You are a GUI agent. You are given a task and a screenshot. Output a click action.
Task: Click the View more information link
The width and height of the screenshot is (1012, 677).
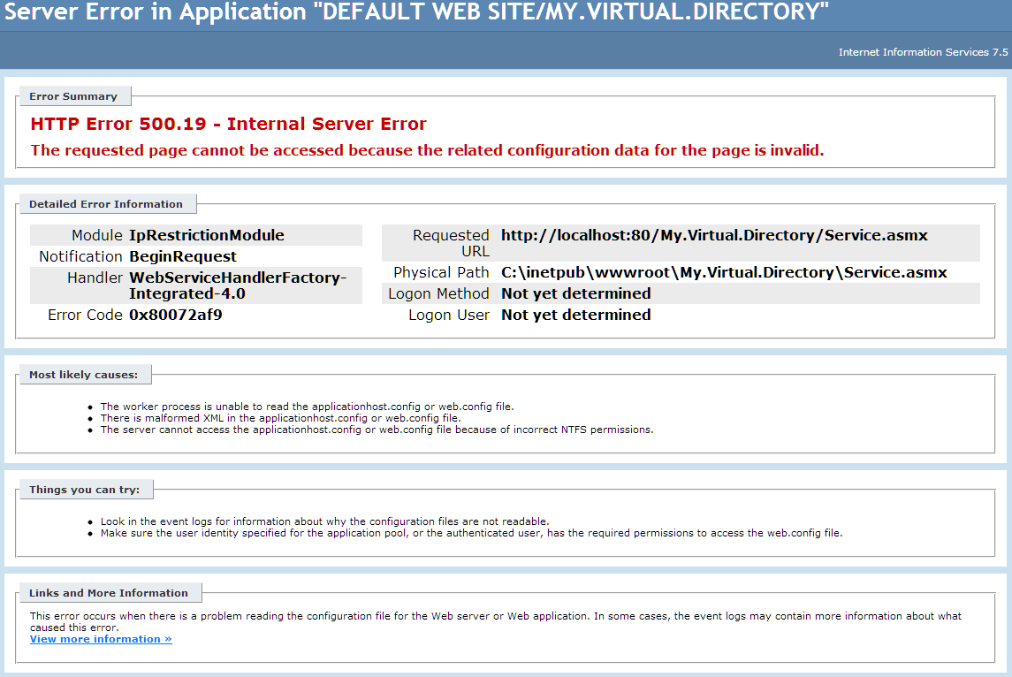(x=100, y=638)
